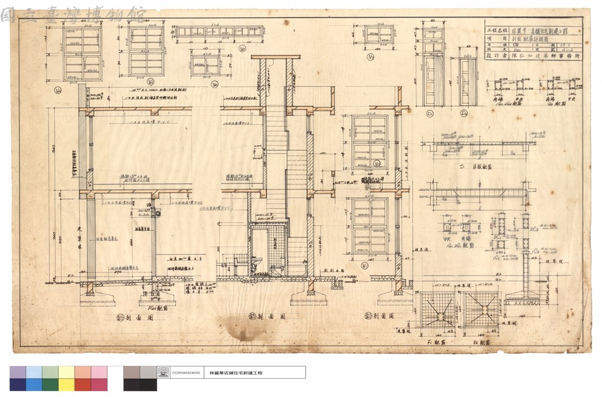The height and width of the screenshot is (397, 602).
Task: Click the middle section drawing title
Action: point(267,317)
